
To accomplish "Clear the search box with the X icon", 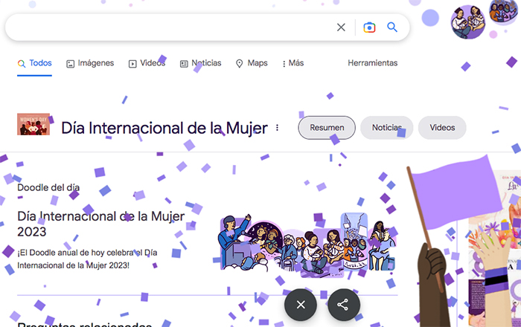I will coord(341,27).
